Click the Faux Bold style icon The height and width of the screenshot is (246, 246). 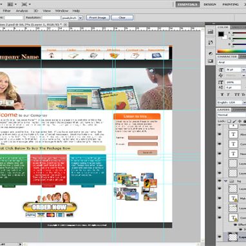click(222, 95)
